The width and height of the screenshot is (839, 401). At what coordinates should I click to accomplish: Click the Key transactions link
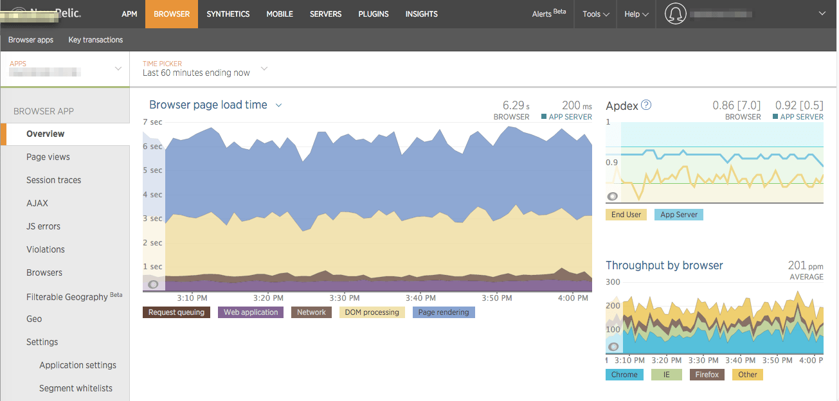[96, 40]
